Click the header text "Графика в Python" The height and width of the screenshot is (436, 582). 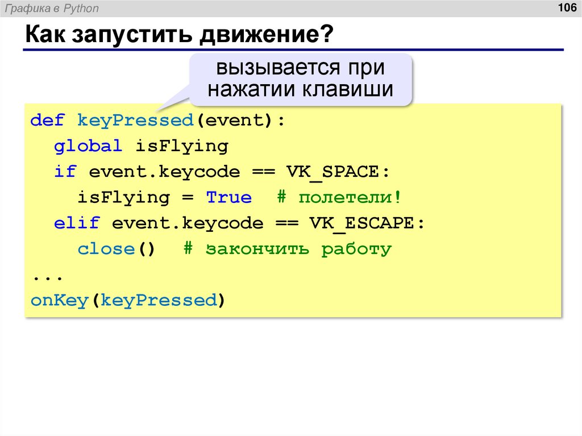[x=52, y=8]
